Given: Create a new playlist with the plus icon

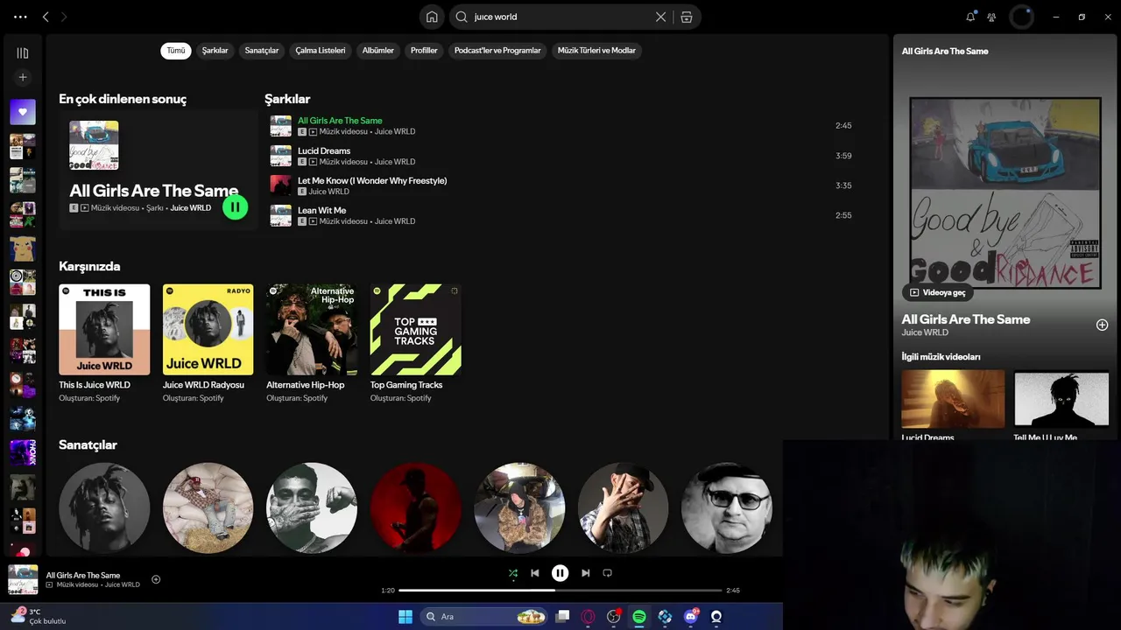Looking at the screenshot, I should [x=23, y=78].
